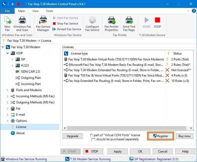
Task: Switch to the Tools tab
Action: pyautogui.click(x=49, y=11)
